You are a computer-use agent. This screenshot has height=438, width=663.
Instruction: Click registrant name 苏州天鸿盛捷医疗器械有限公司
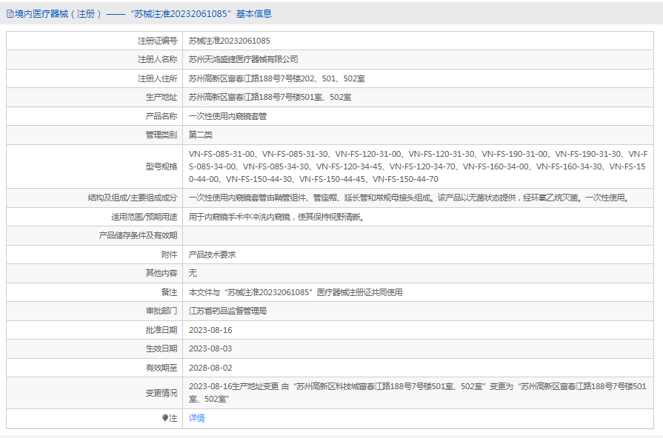pyautogui.click(x=243, y=59)
